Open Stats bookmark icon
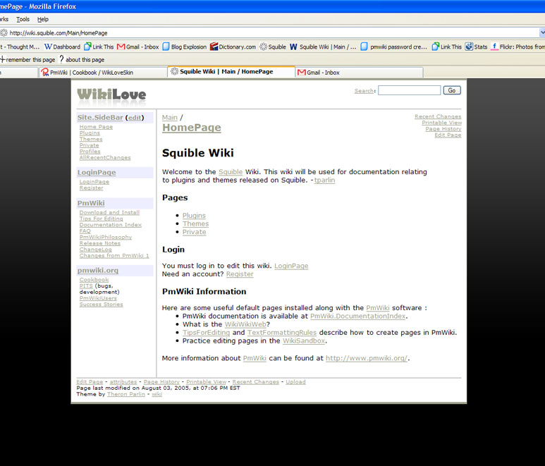The height and width of the screenshot is (466, 545). point(469,47)
